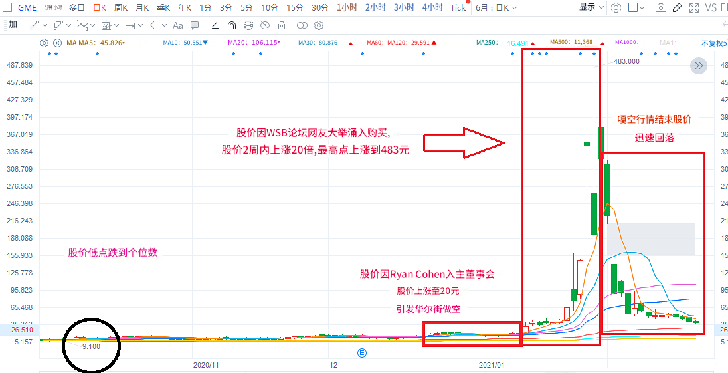Expand polygon shape tool options arrow
The height and width of the screenshot is (373, 728).
pyautogui.click(x=68, y=25)
